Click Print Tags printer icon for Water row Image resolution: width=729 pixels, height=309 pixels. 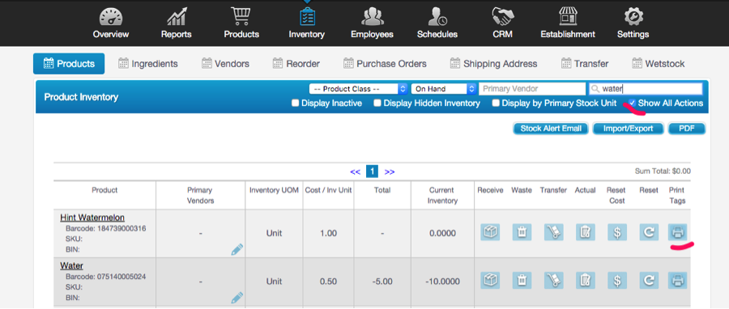pos(677,280)
